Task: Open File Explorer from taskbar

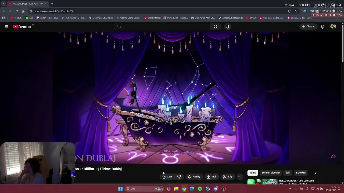Action: click(176, 189)
